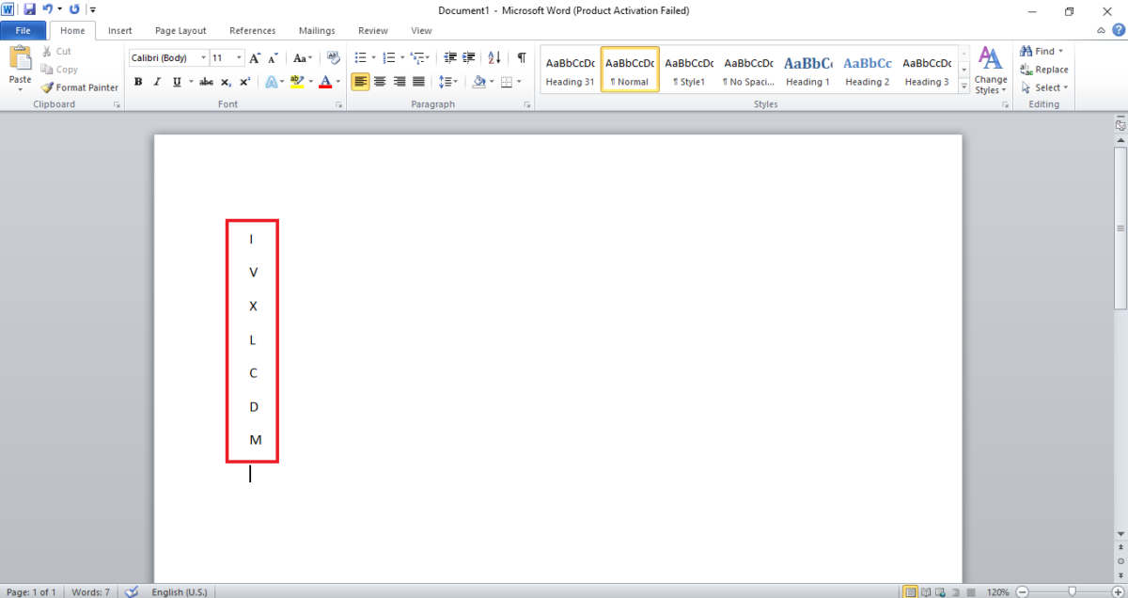The height and width of the screenshot is (598, 1128).
Task: Click the Clear Formatting icon
Action: coord(333,58)
